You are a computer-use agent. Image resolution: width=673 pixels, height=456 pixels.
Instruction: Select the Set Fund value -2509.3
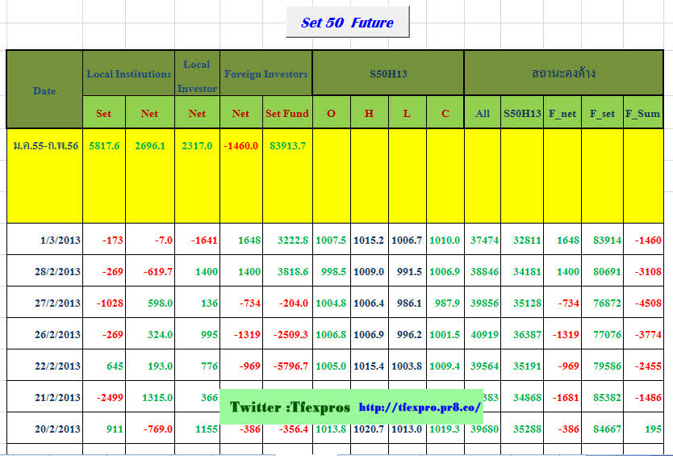[289, 335]
